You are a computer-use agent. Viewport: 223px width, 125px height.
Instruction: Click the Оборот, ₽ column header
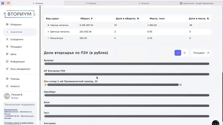(86, 18)
